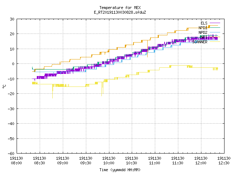
Task: Pick the green NPD1 legend line sample
Action: 215,27
